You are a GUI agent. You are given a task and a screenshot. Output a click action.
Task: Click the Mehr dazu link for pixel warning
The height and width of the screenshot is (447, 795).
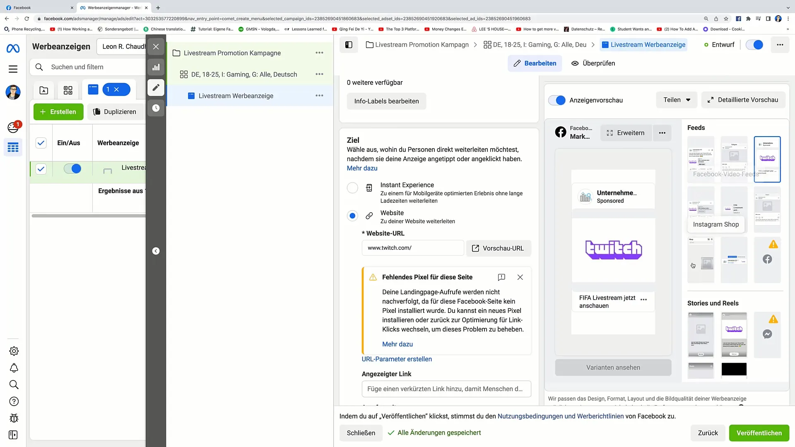coord(397,344)
